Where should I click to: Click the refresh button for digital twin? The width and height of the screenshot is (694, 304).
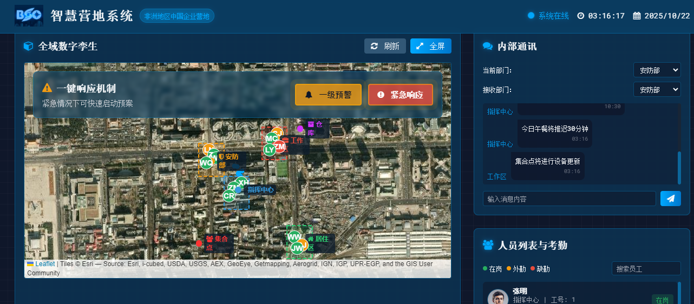(x=384, y=46)
